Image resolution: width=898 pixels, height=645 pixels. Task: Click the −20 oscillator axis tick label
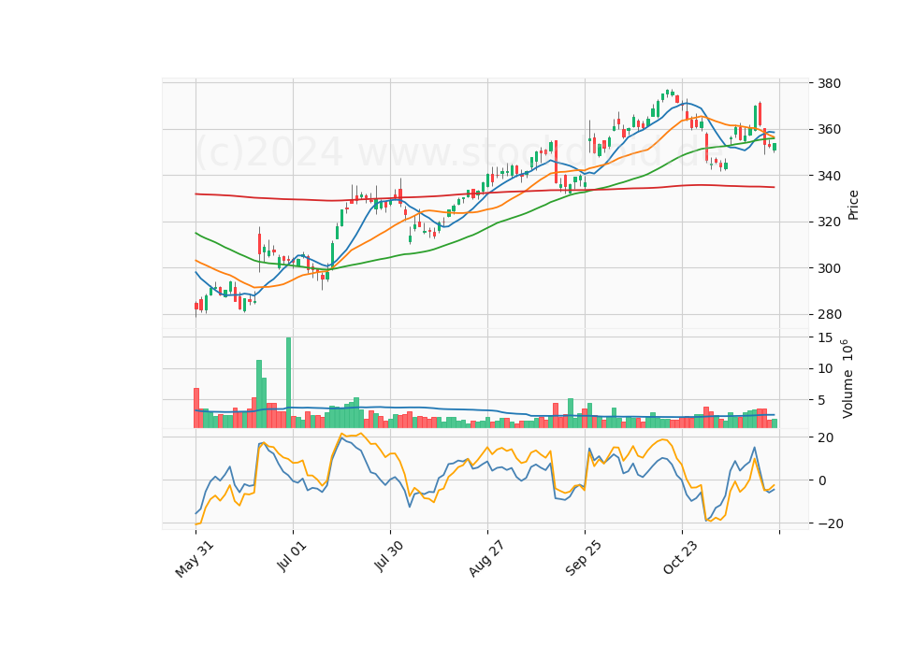[x=830, y=523]
